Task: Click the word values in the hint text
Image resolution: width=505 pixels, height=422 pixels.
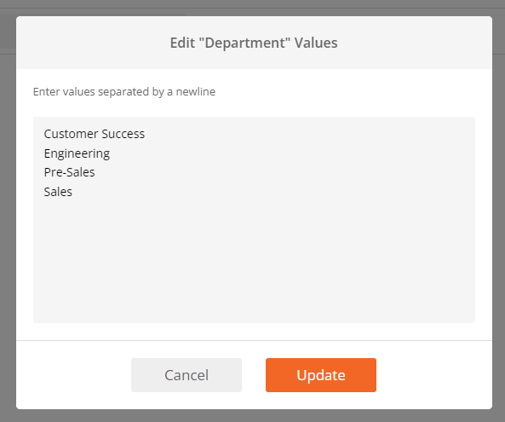Action: pyautogui.click(x=78, y=91)
